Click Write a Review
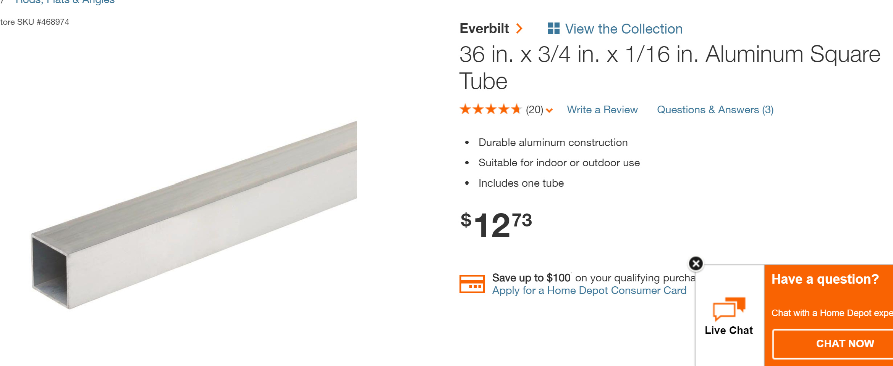 coord(602,110)
